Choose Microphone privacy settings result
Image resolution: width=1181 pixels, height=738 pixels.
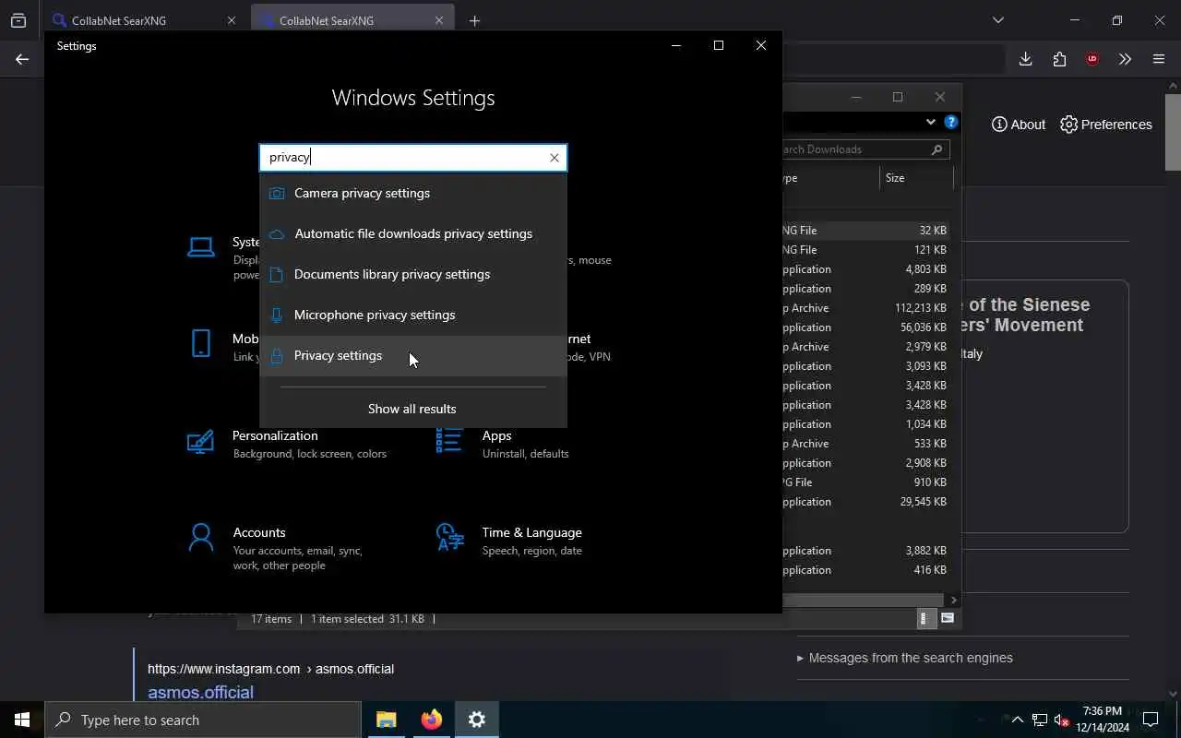412,315
